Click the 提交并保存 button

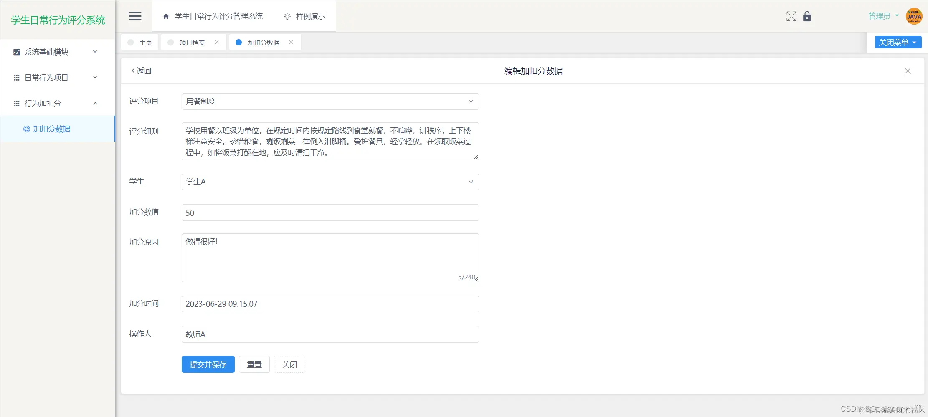(208, 364)
